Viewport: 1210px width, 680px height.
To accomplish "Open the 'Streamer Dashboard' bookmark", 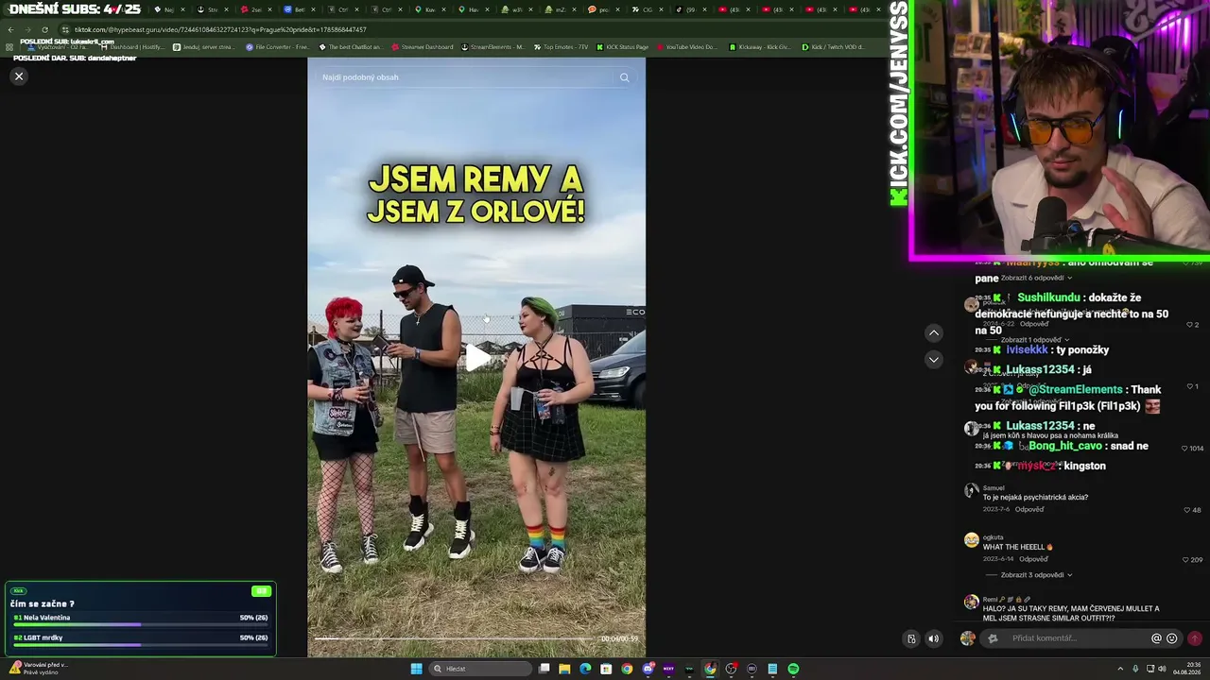I will point(423,47).
